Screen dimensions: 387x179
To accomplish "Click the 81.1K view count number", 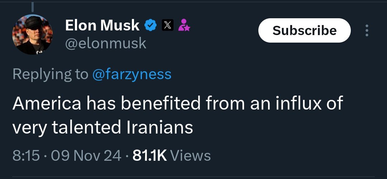I will (149, 155).
